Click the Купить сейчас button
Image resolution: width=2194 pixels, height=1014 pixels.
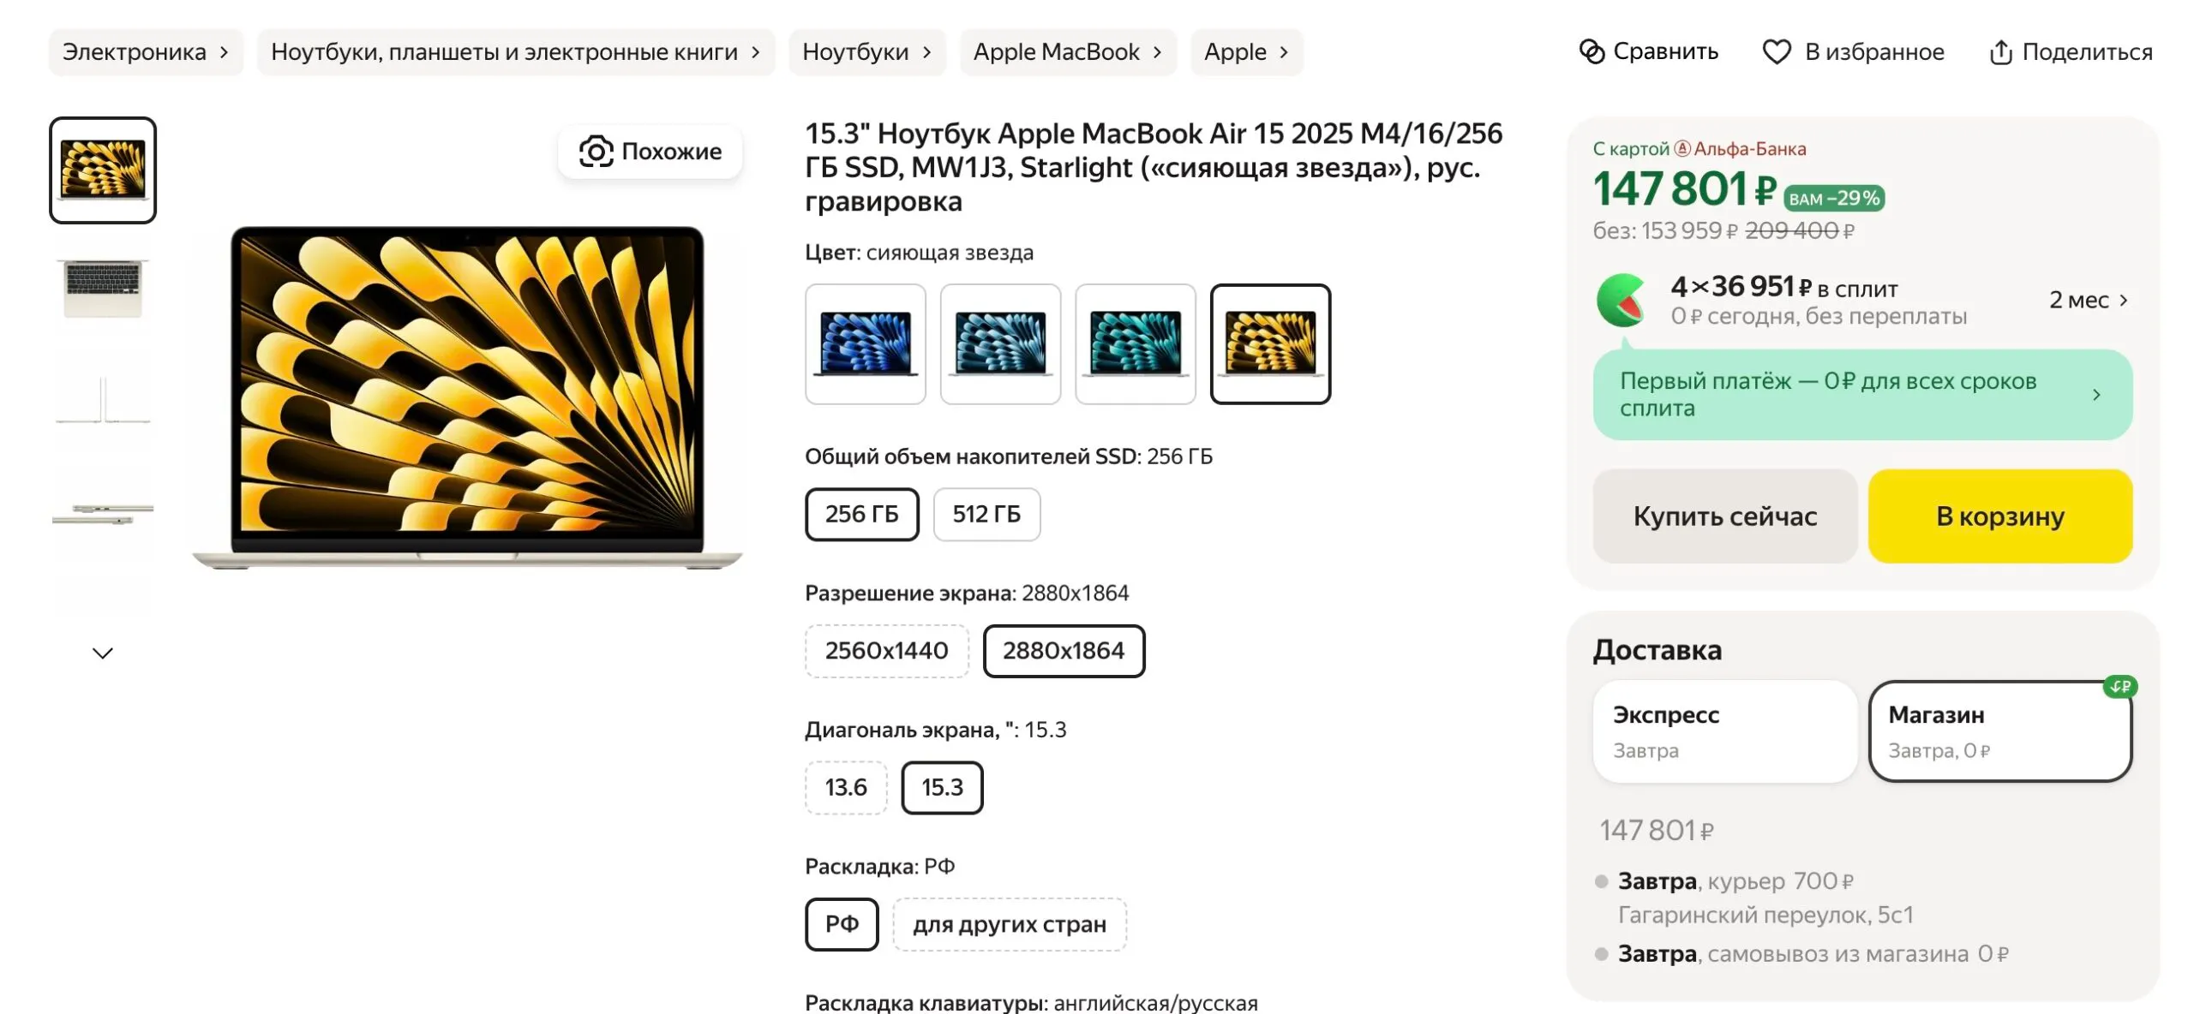(x=1724, y=516)
